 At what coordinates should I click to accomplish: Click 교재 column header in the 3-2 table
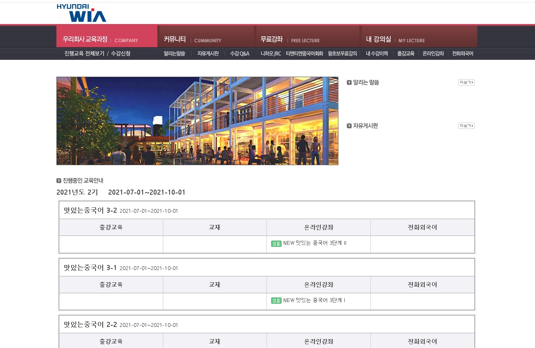(x=215, y=228)
